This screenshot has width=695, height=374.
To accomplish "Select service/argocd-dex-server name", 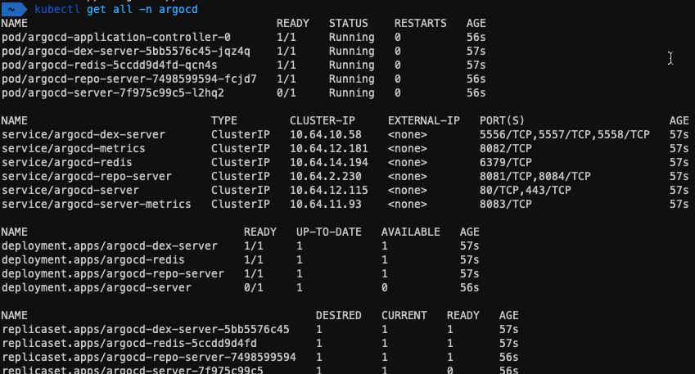I will click(83, 135).
